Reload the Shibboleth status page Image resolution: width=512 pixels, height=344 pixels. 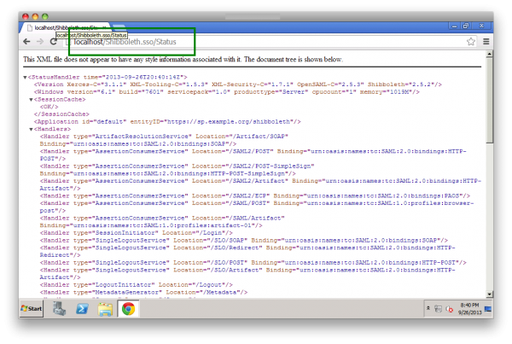(x=55, y=41)
